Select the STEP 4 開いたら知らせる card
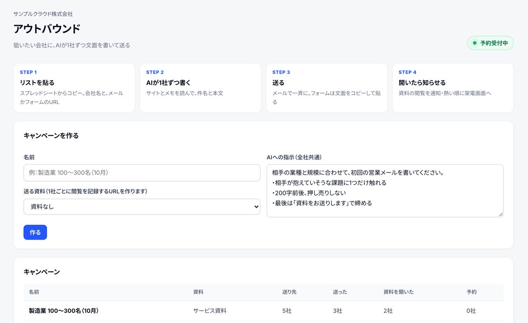 coord(453,88)
